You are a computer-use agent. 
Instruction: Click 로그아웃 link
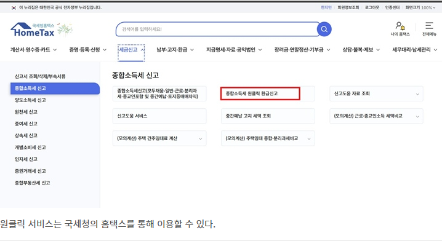pos(372,7)
